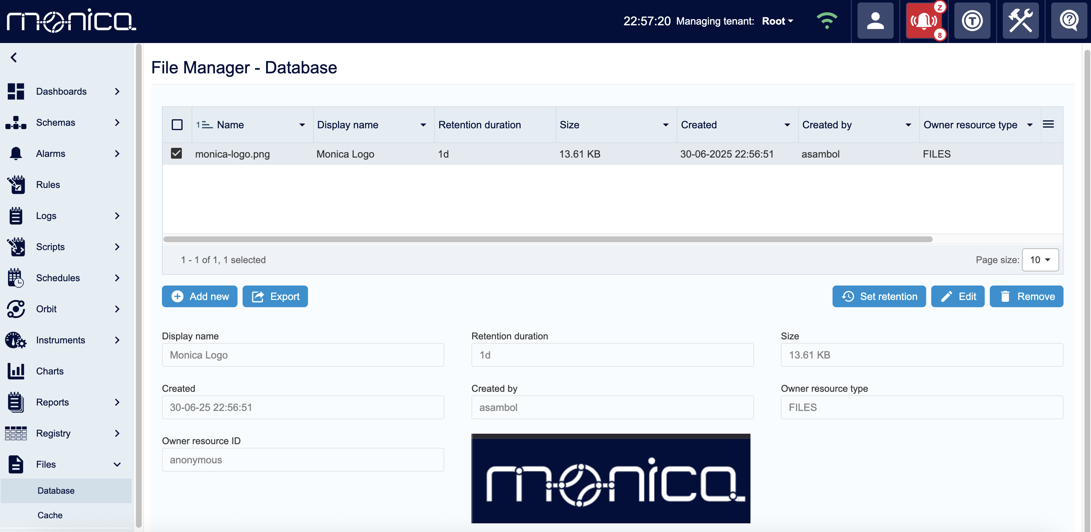Image resolution: width=1091 pixels, height=532 pixels.
Task: Open the Orbit section icon in sidebar
Action: pyautogui.click(x=16, y=309)
